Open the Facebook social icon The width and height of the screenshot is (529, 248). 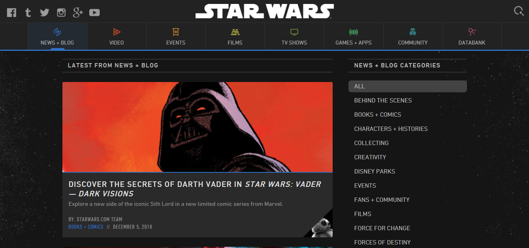[x=11, y=12]
